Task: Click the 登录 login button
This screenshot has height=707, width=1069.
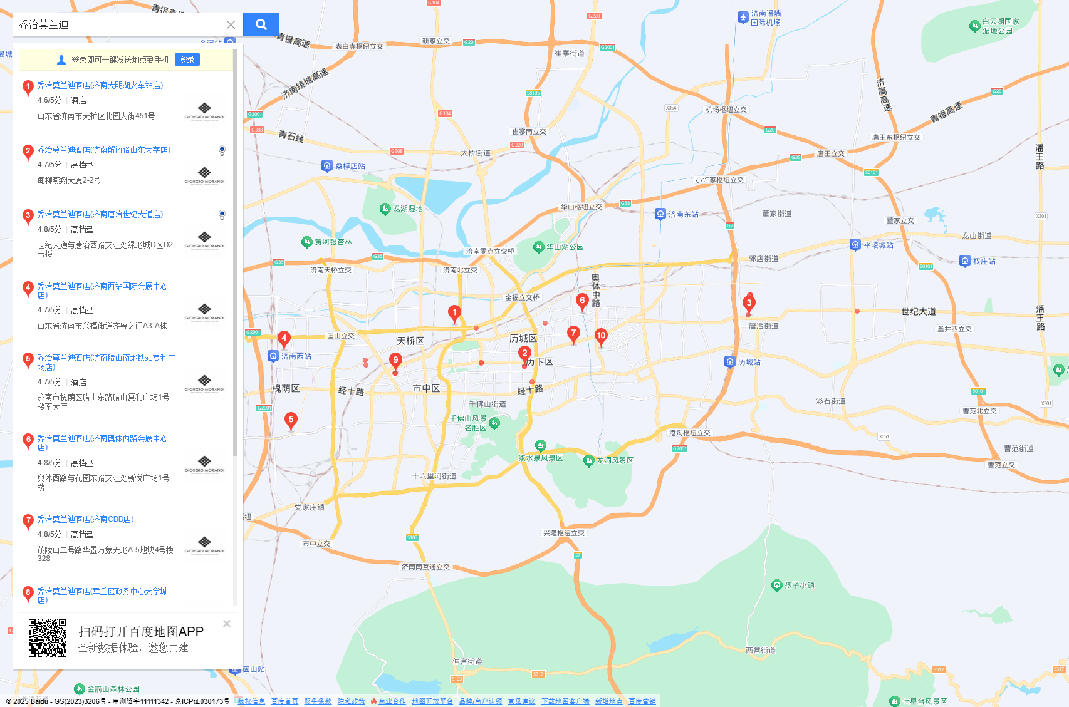Action: tap(187, 59)
